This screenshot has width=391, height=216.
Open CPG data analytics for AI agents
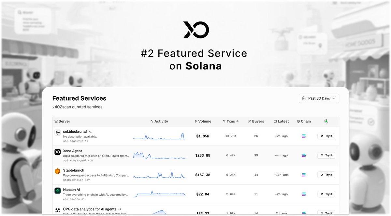[90, 209]
